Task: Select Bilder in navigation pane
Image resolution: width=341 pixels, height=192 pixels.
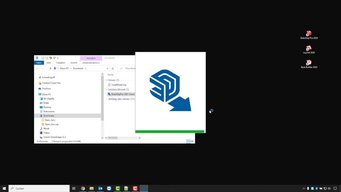Action: (46, 103)
